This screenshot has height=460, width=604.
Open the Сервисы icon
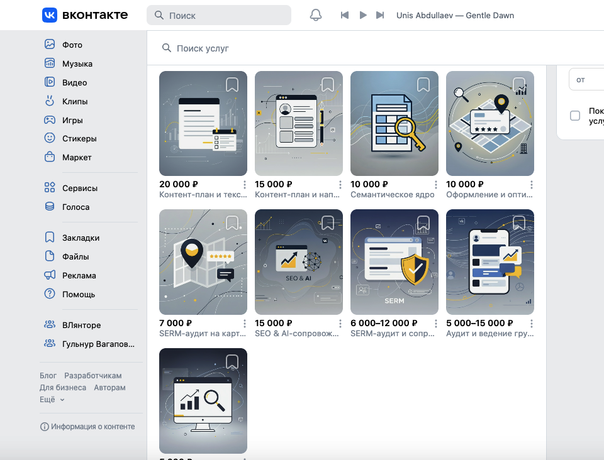coord(50,187)
